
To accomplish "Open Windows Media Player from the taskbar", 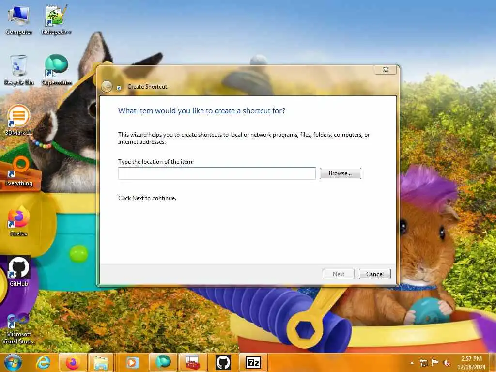I will coord(132,362).
